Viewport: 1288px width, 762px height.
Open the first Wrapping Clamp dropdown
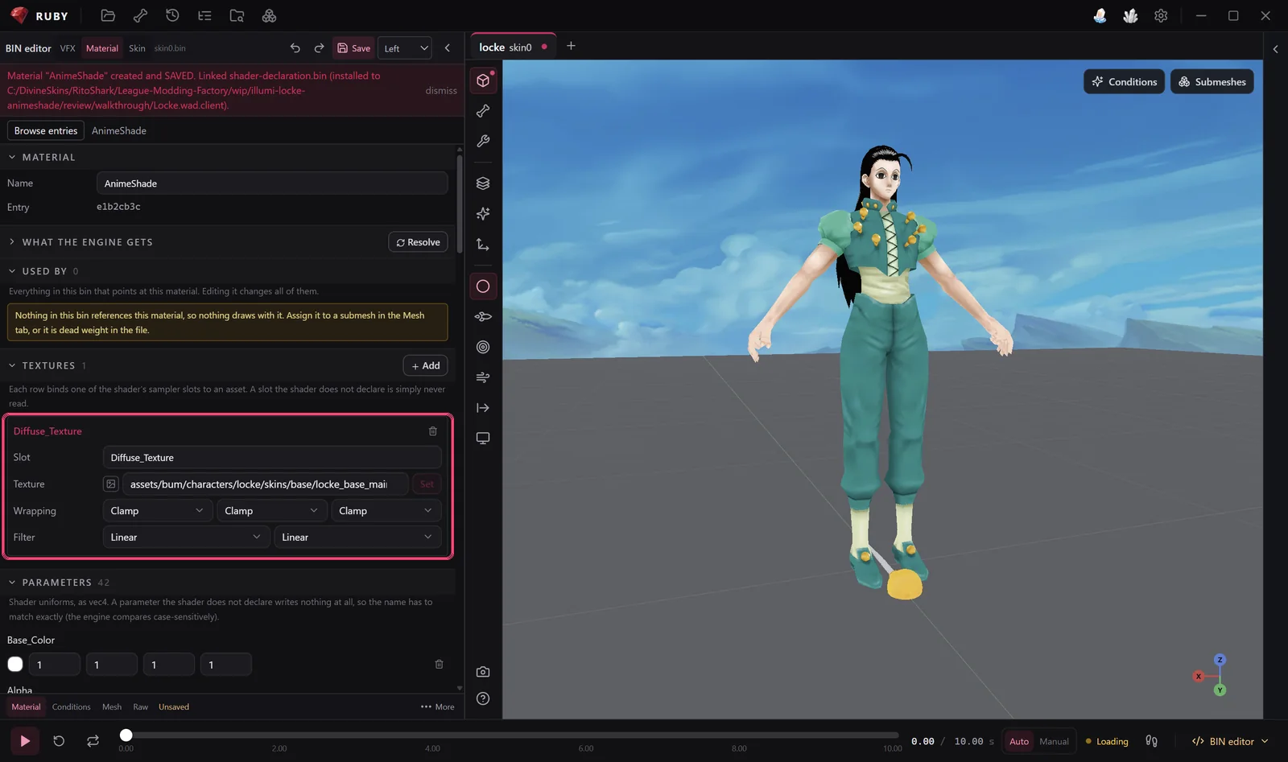[158, 511]
